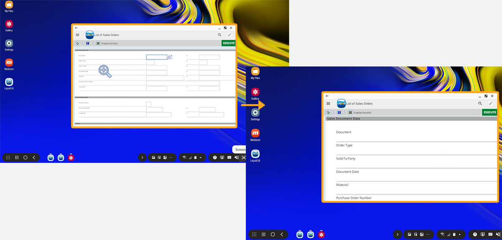
Task: Click the search icon in the right zoomed window
Action: (480, 103)
